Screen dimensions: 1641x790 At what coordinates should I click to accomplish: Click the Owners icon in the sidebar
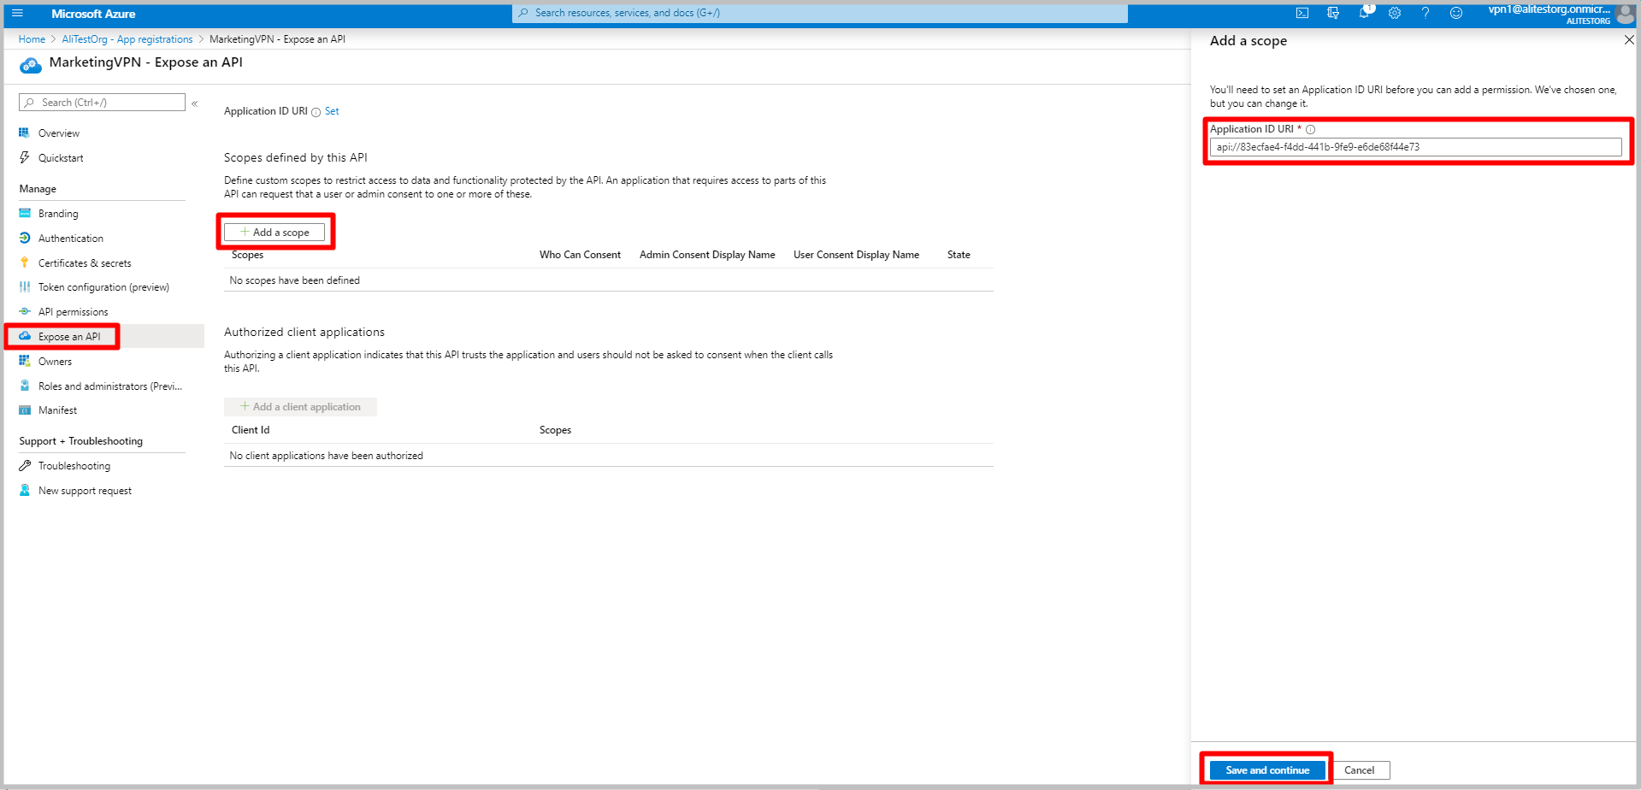(x=25, y=361)
